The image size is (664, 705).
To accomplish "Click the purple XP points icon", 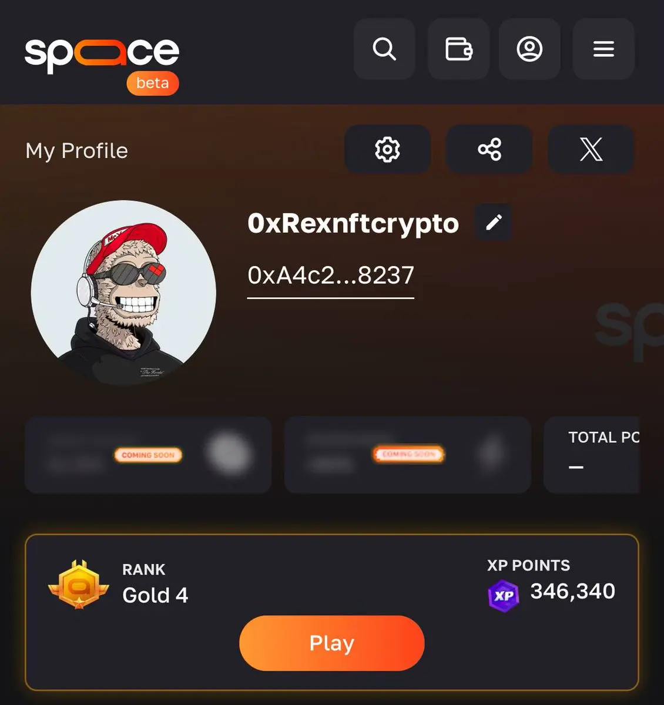I will (x=504, y=596).
